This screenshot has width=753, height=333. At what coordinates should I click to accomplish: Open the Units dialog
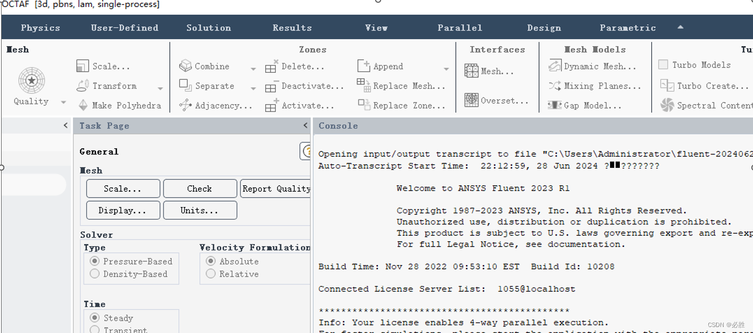click(x=200, y=210)
